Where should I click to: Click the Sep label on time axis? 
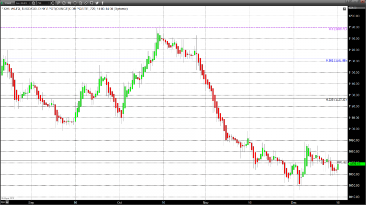tap(32, 202)
